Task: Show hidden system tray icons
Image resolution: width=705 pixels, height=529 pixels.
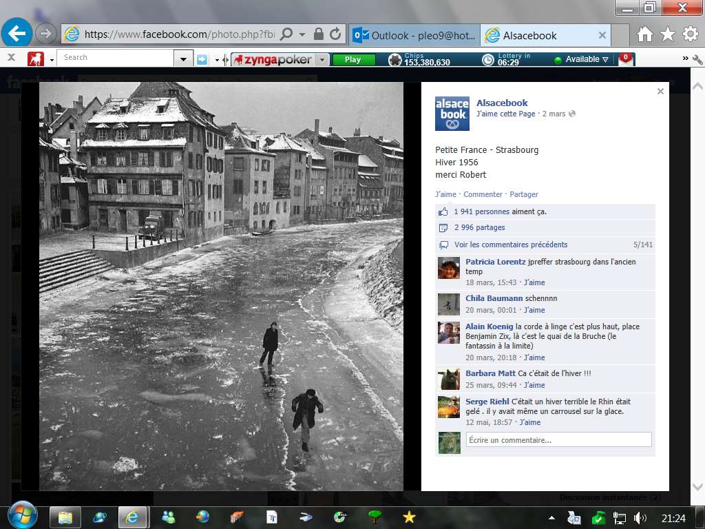Action: 551,517
